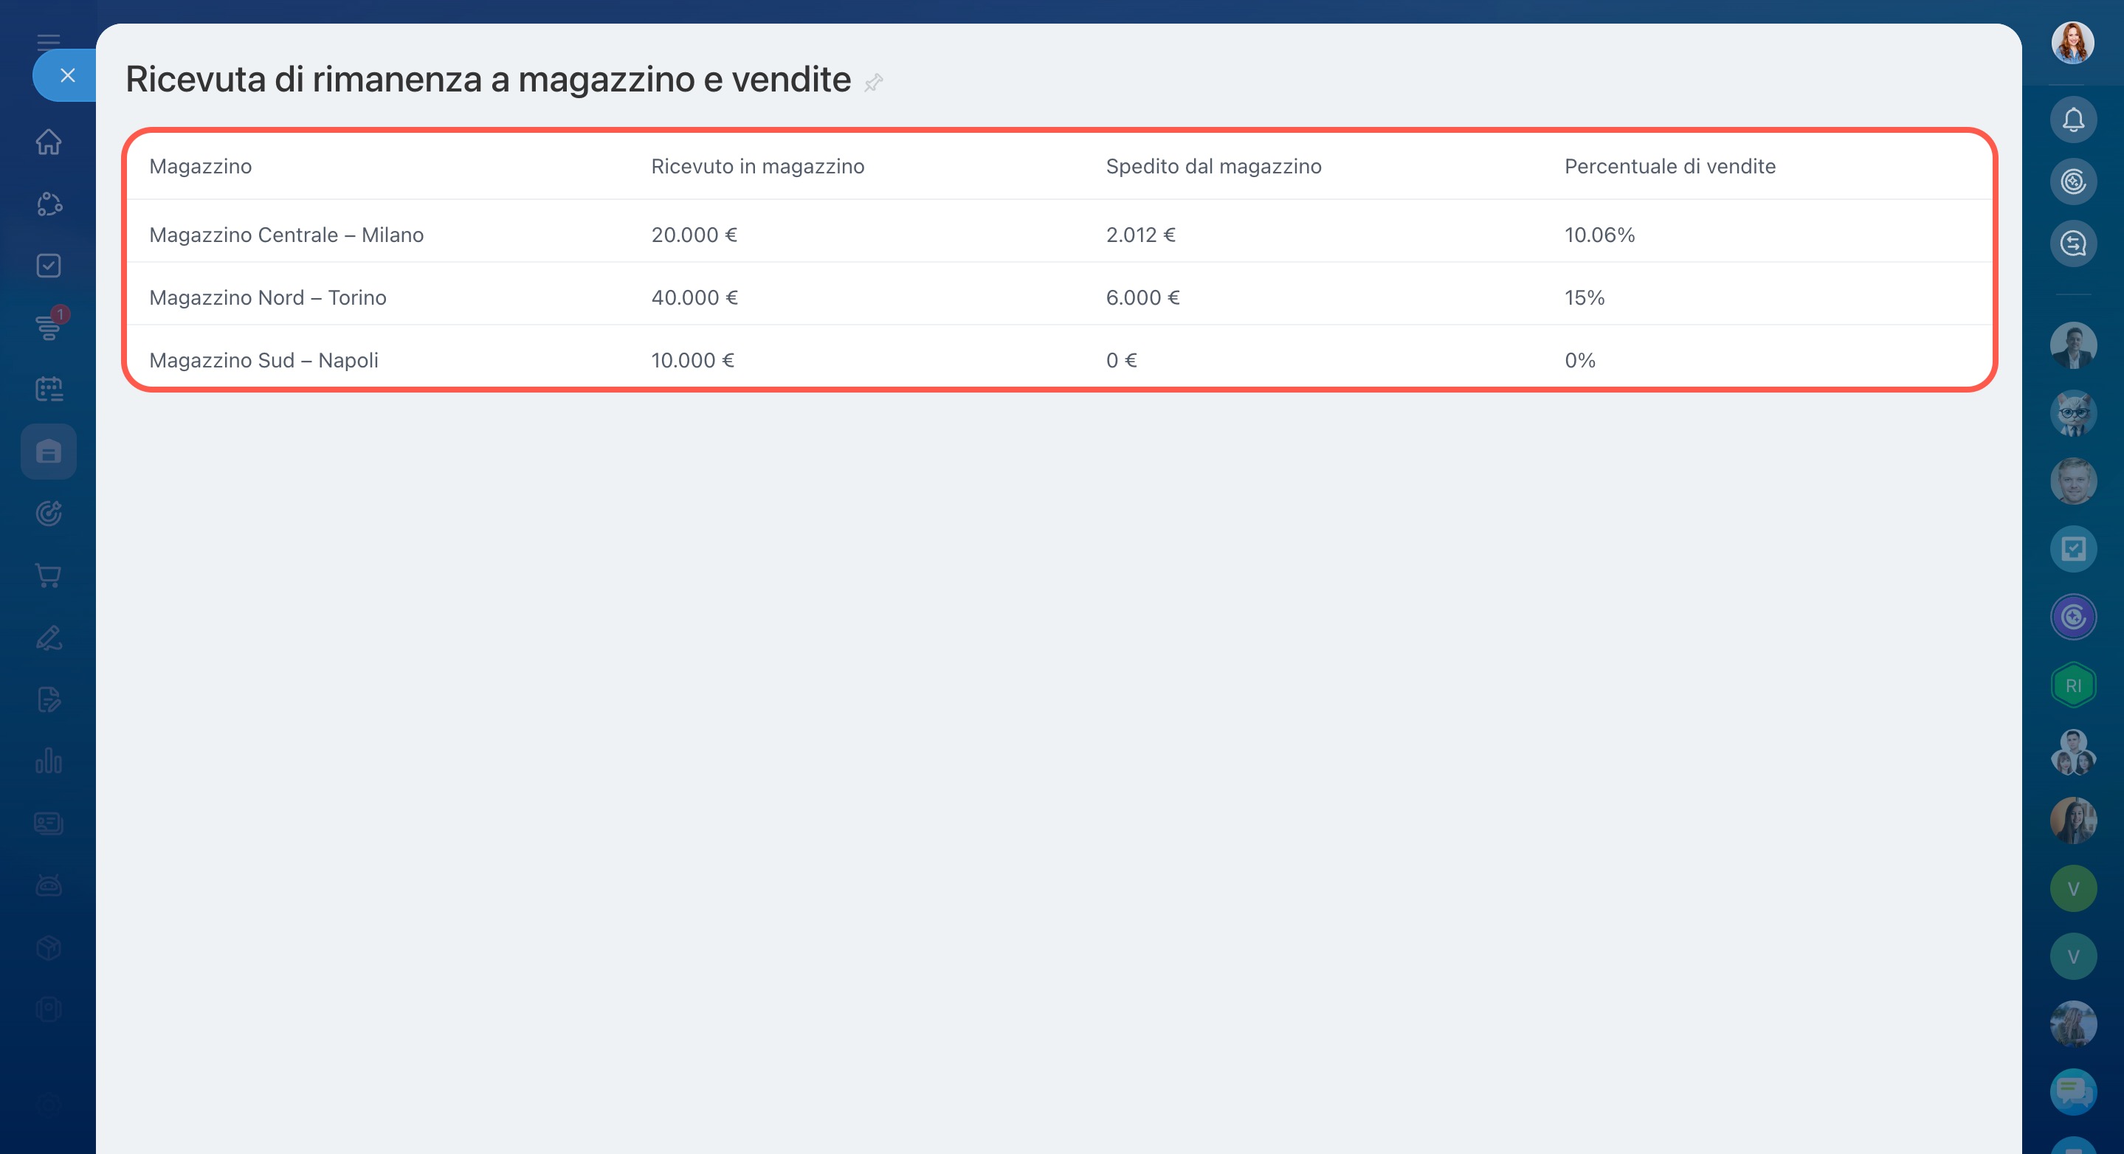Select Magazzino Sud – Napoli row
This screenshot has width=2124, height=1154.
click(x=263, y=360)
